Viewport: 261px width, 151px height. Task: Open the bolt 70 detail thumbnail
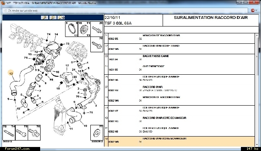coord(97,45)
